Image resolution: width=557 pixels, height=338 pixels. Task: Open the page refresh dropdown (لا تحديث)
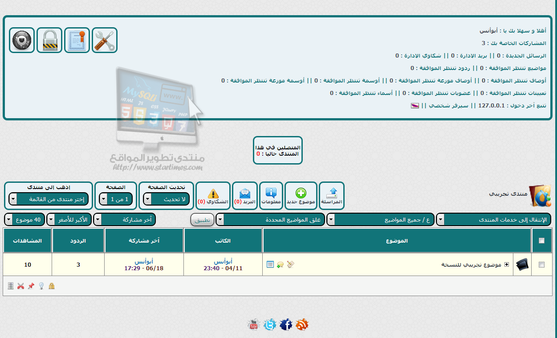click(x=167, y=199)
